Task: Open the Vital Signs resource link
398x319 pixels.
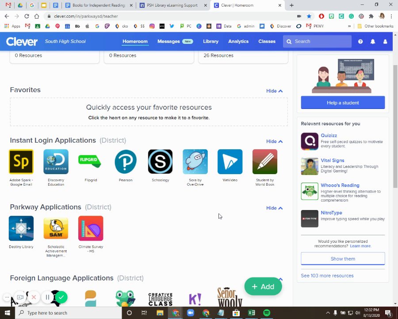Action: [x=332, y=160]
